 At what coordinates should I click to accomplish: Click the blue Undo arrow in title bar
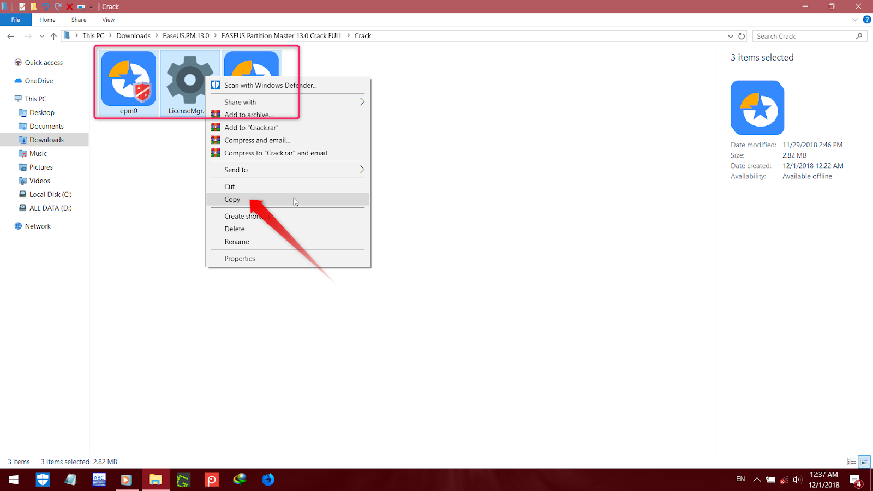pyautogui.click(x=45, y=7)
